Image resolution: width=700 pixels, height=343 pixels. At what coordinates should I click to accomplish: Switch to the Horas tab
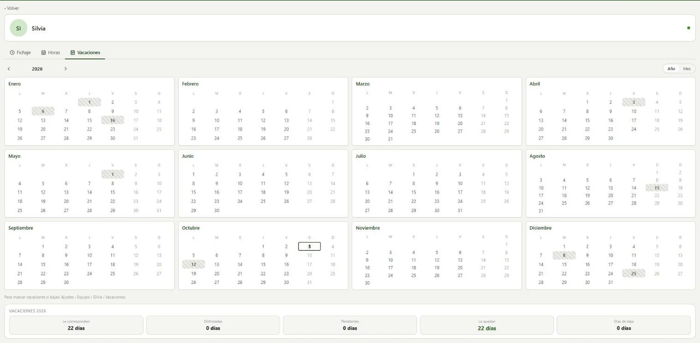pos(51,53)
